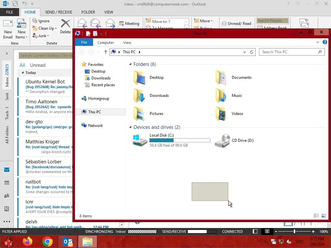Click the Outlook zoom slider handle
Image resolution: width=331 pixels, height=248 pixels.
tap(294, 231)
